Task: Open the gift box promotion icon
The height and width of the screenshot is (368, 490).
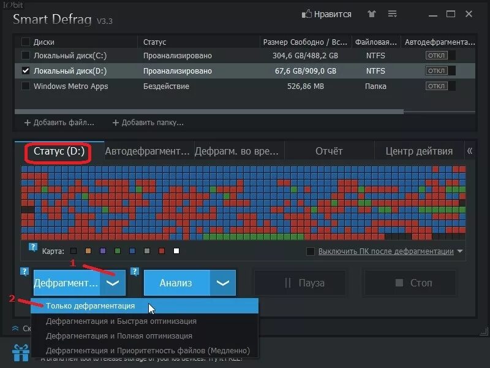Action: click(21, 353)
